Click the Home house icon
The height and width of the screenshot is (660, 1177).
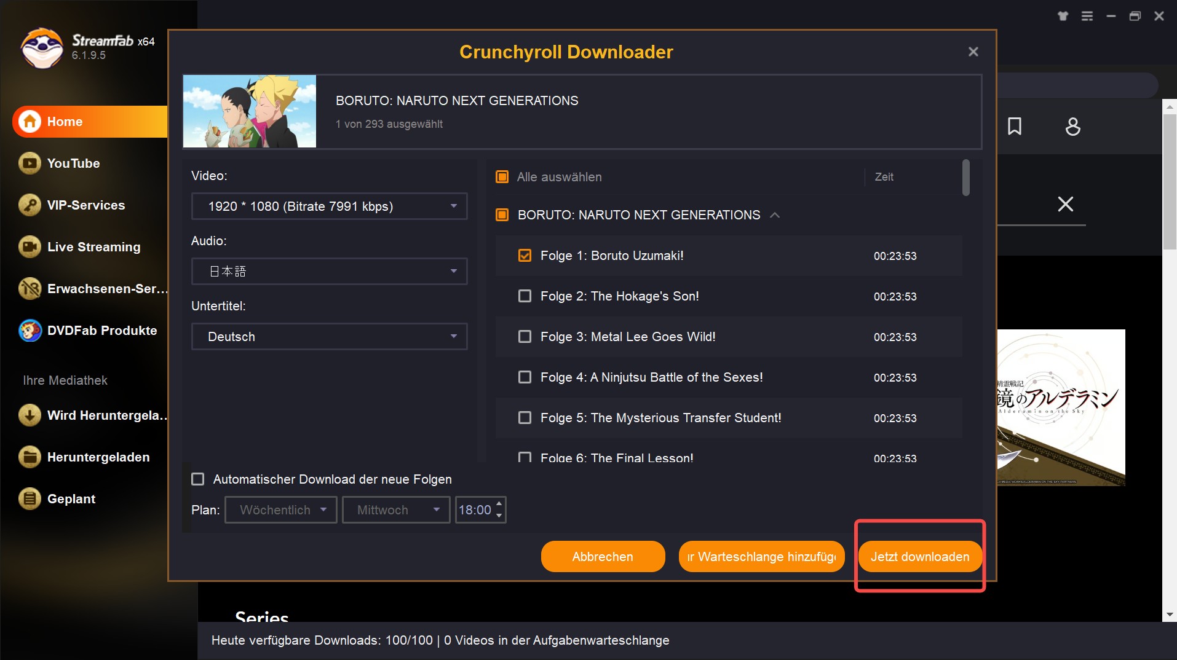tap(30, 122)
